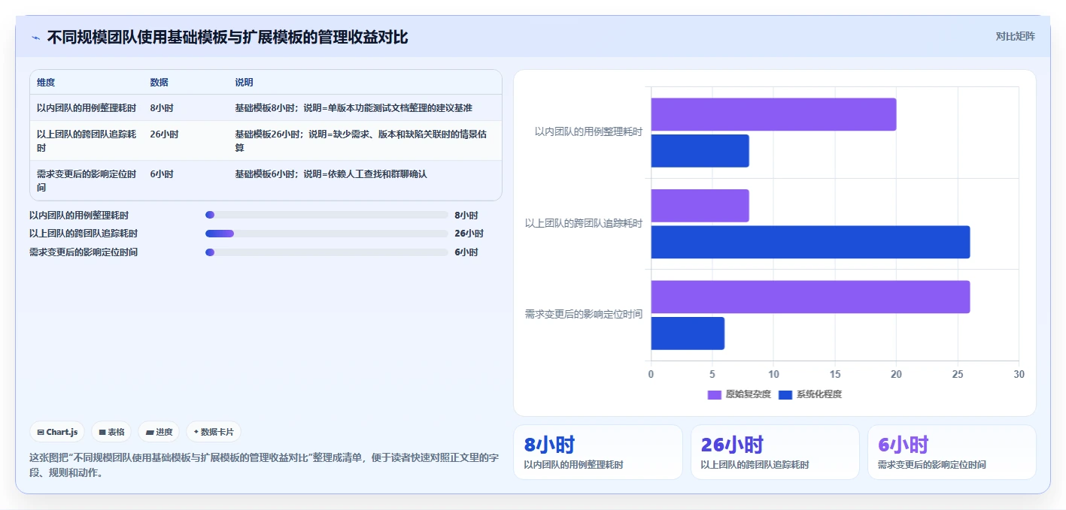Image resolution: width=1066 pixels, height=510 pixels.
Task: Click purple chart bar for 以内团队的用例整理耗时
Action: pyautogui.click(x=773, y=114)
